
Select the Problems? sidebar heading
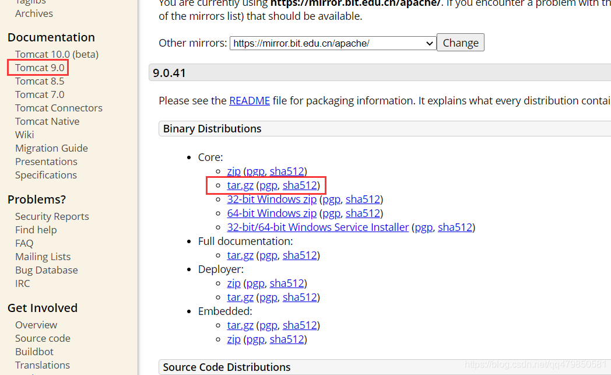click(x=37, y=199)
